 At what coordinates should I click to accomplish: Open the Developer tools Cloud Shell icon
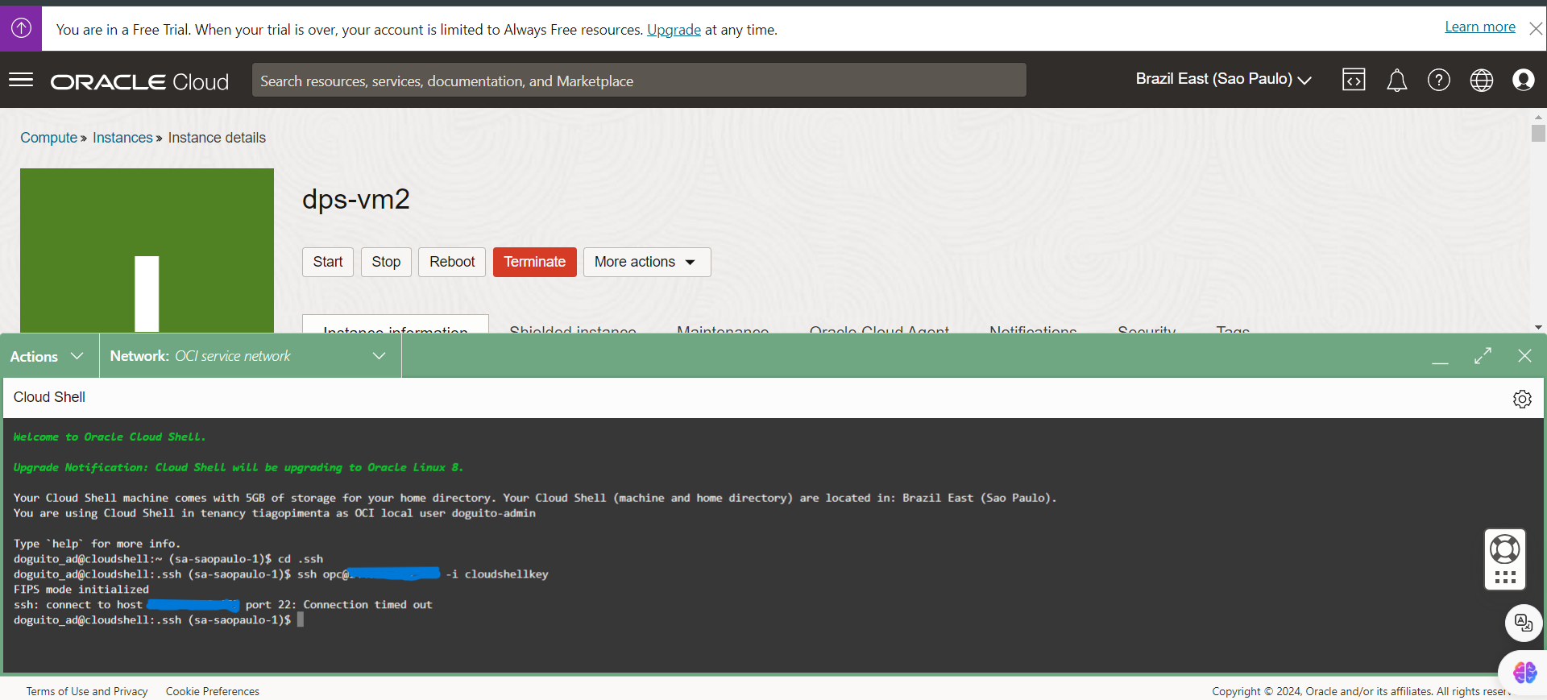(x=1354, y=80)
